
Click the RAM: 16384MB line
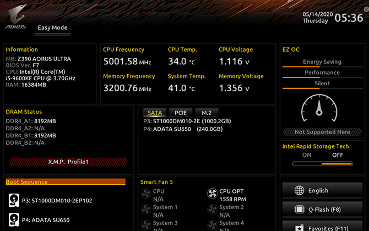click(26, 85)
